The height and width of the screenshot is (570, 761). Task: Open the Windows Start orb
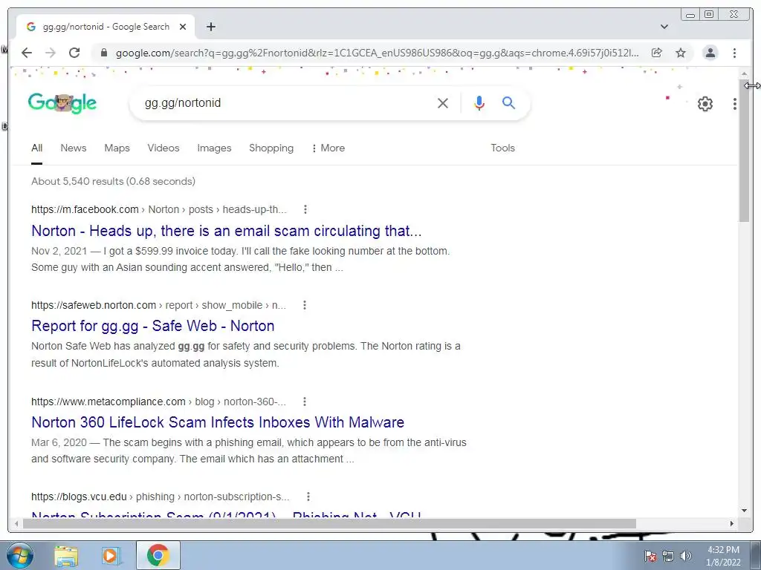(x=20, y=555)
